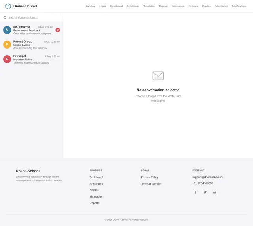Click the unread badge showing 2
This screenshot has height=226, width=253.
(58, 30)
